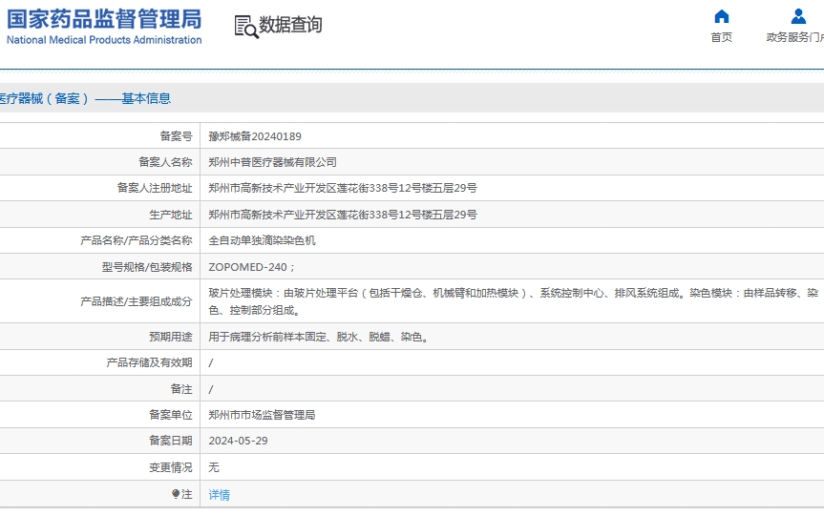Click the 生产地址 row label
The width and height of the screenshot is (824, 515).
coord(171,215)
